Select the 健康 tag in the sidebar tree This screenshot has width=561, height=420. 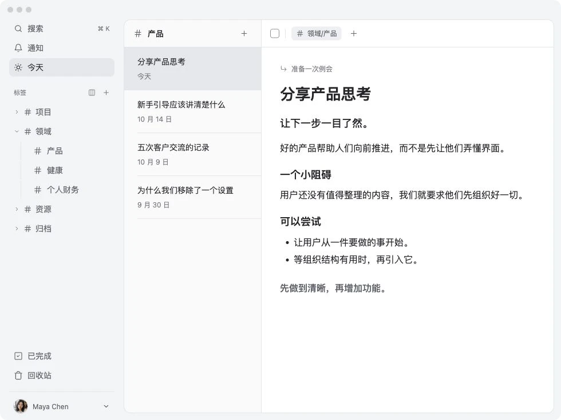tap(55, 170)
